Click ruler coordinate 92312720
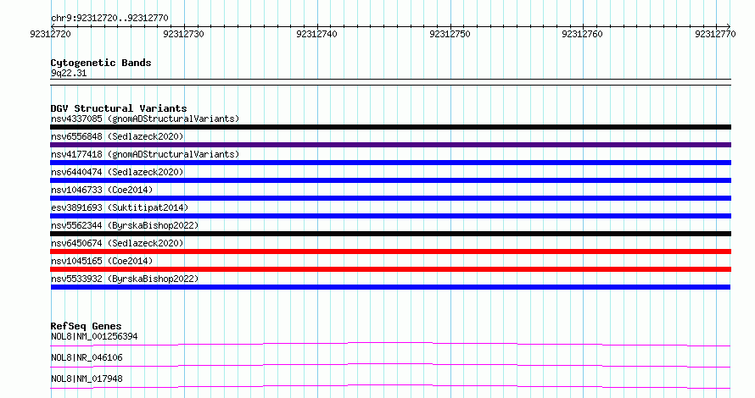 [x=50, y=34]
